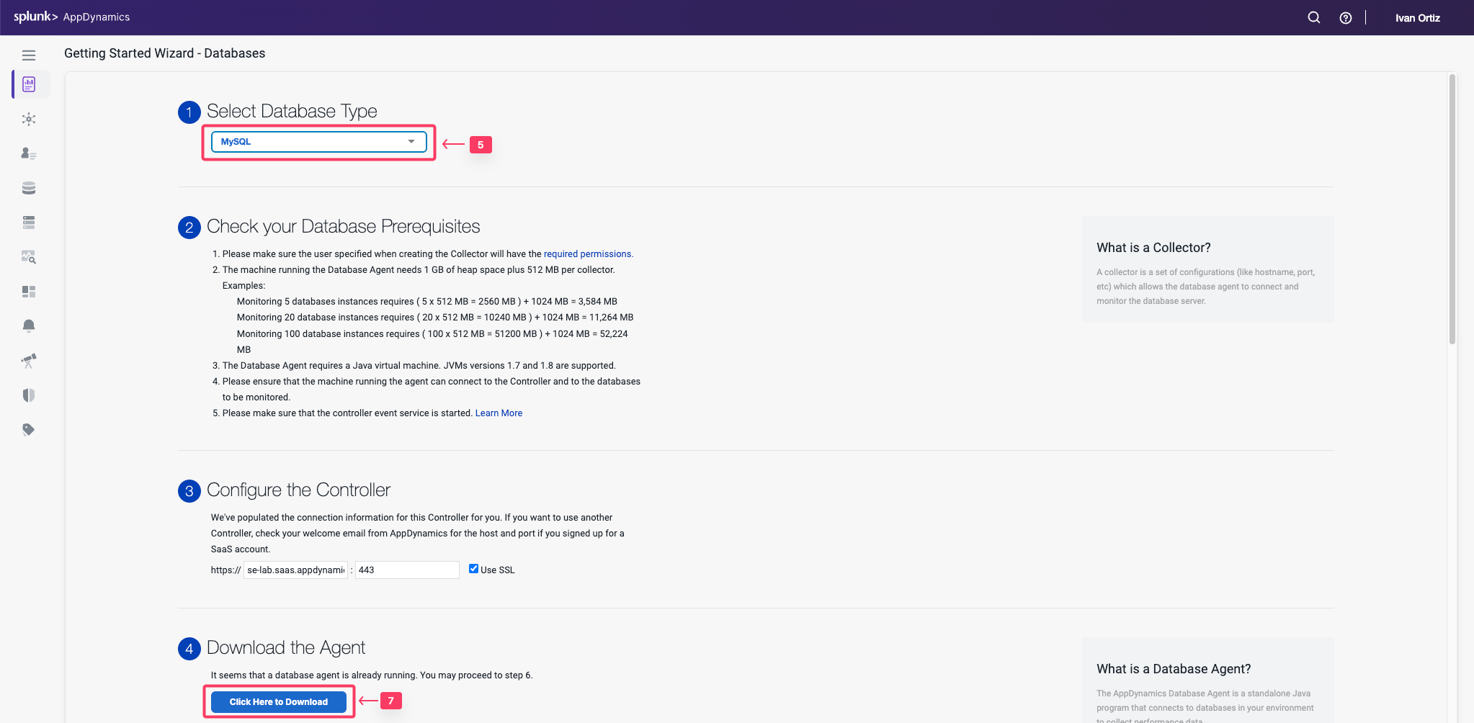Click the Click Here to Download button
This screenshot has height=723, width=1474.
279,702
